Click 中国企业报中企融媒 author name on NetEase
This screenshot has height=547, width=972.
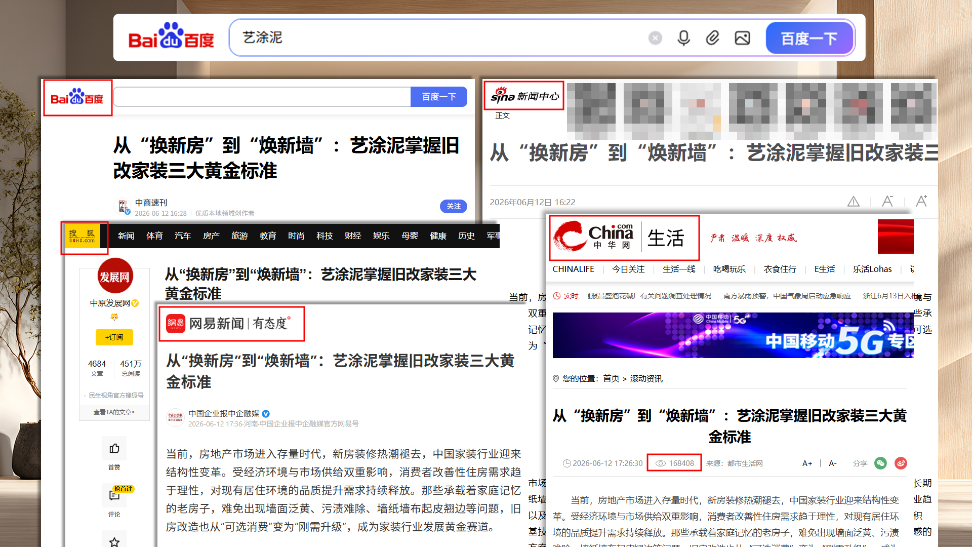[x=224, y=413]
